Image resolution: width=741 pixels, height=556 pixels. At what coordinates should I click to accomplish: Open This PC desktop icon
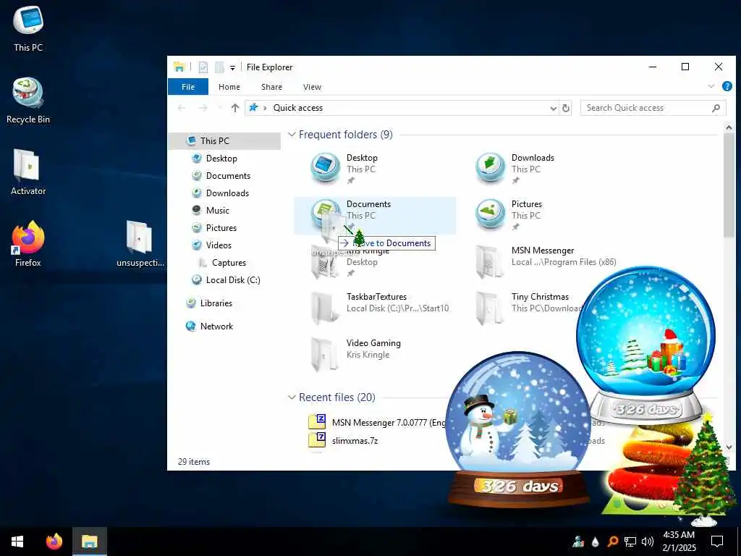[28, 29]
